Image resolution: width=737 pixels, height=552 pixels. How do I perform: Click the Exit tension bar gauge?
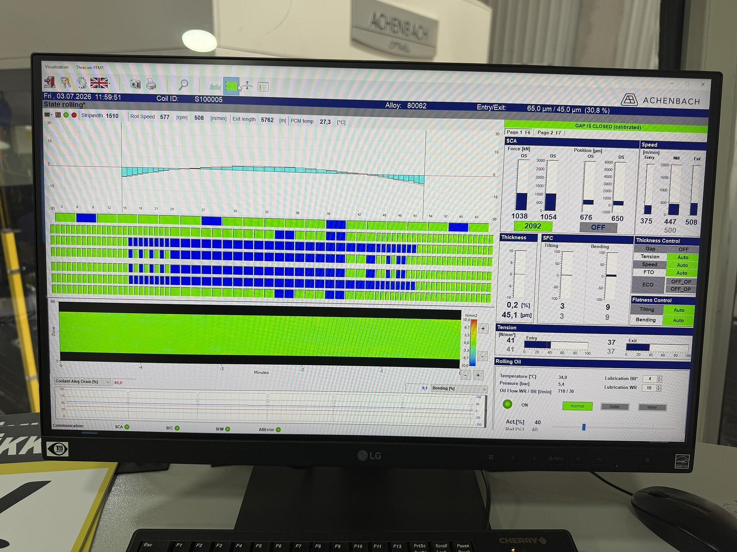point(657,348)
